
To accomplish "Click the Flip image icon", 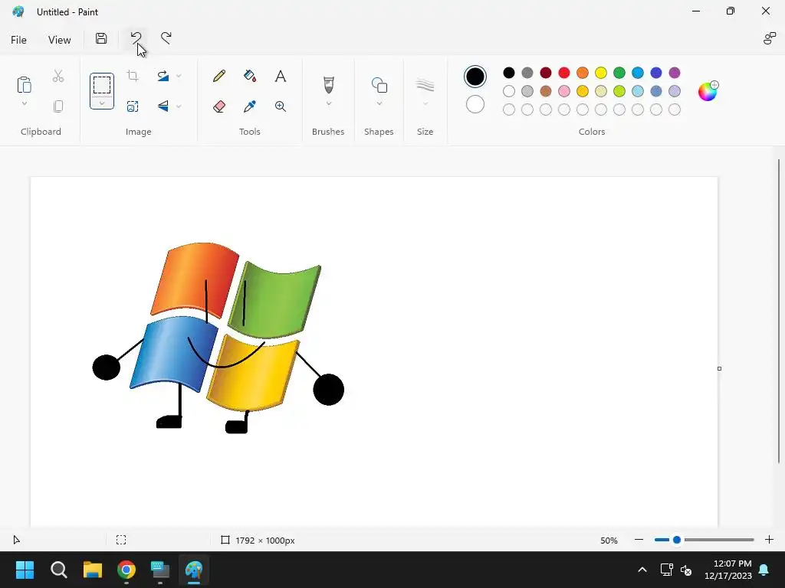I will coord(163,106).
